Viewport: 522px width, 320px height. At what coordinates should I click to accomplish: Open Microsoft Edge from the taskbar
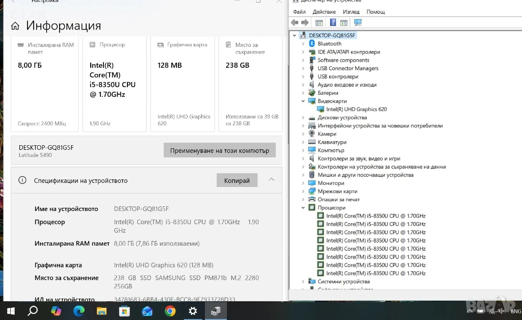pyautogui.click(x=79, y=311)
